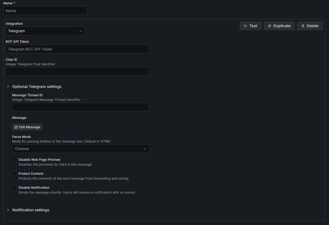Click the Test button
Image resolution: width=329 pixels, height=225 pixels.
(x=251, y=26)
